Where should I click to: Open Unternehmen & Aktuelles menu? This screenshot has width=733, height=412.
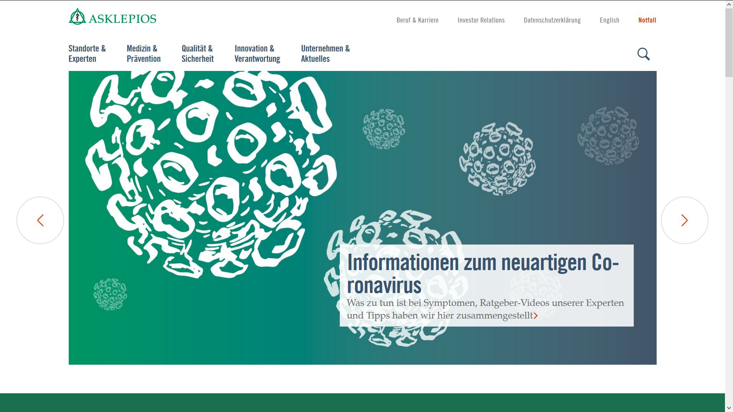[x=325, y=53]
